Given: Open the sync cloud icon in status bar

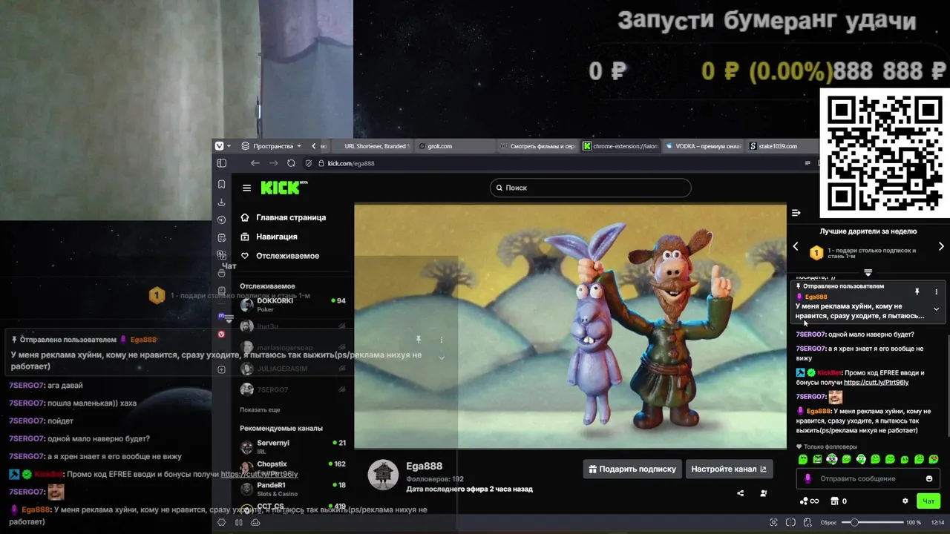Looking at the screenshot, I should (x=255, y=523).
